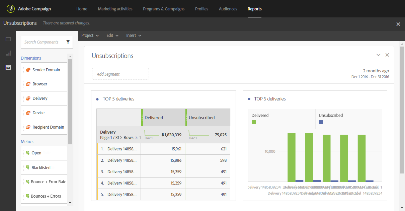This screenshot has height=211, width=405.
Task: Click the Sender Domain dimension icon
Action: (28, 70)
